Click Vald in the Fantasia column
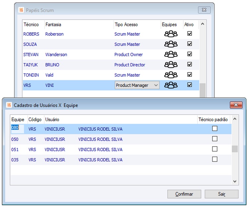This screenshot has height=208, width=249. coord(49,75)
